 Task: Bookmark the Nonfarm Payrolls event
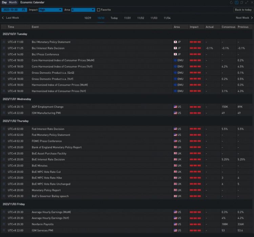point(4,224)
